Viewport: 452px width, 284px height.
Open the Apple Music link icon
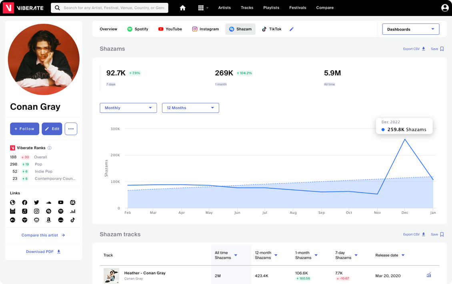[x=25, y=211]
